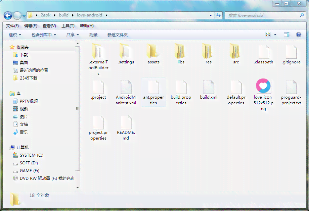Select the ant.properties file icon
309x211 pixels.
(x=153, y=87)
